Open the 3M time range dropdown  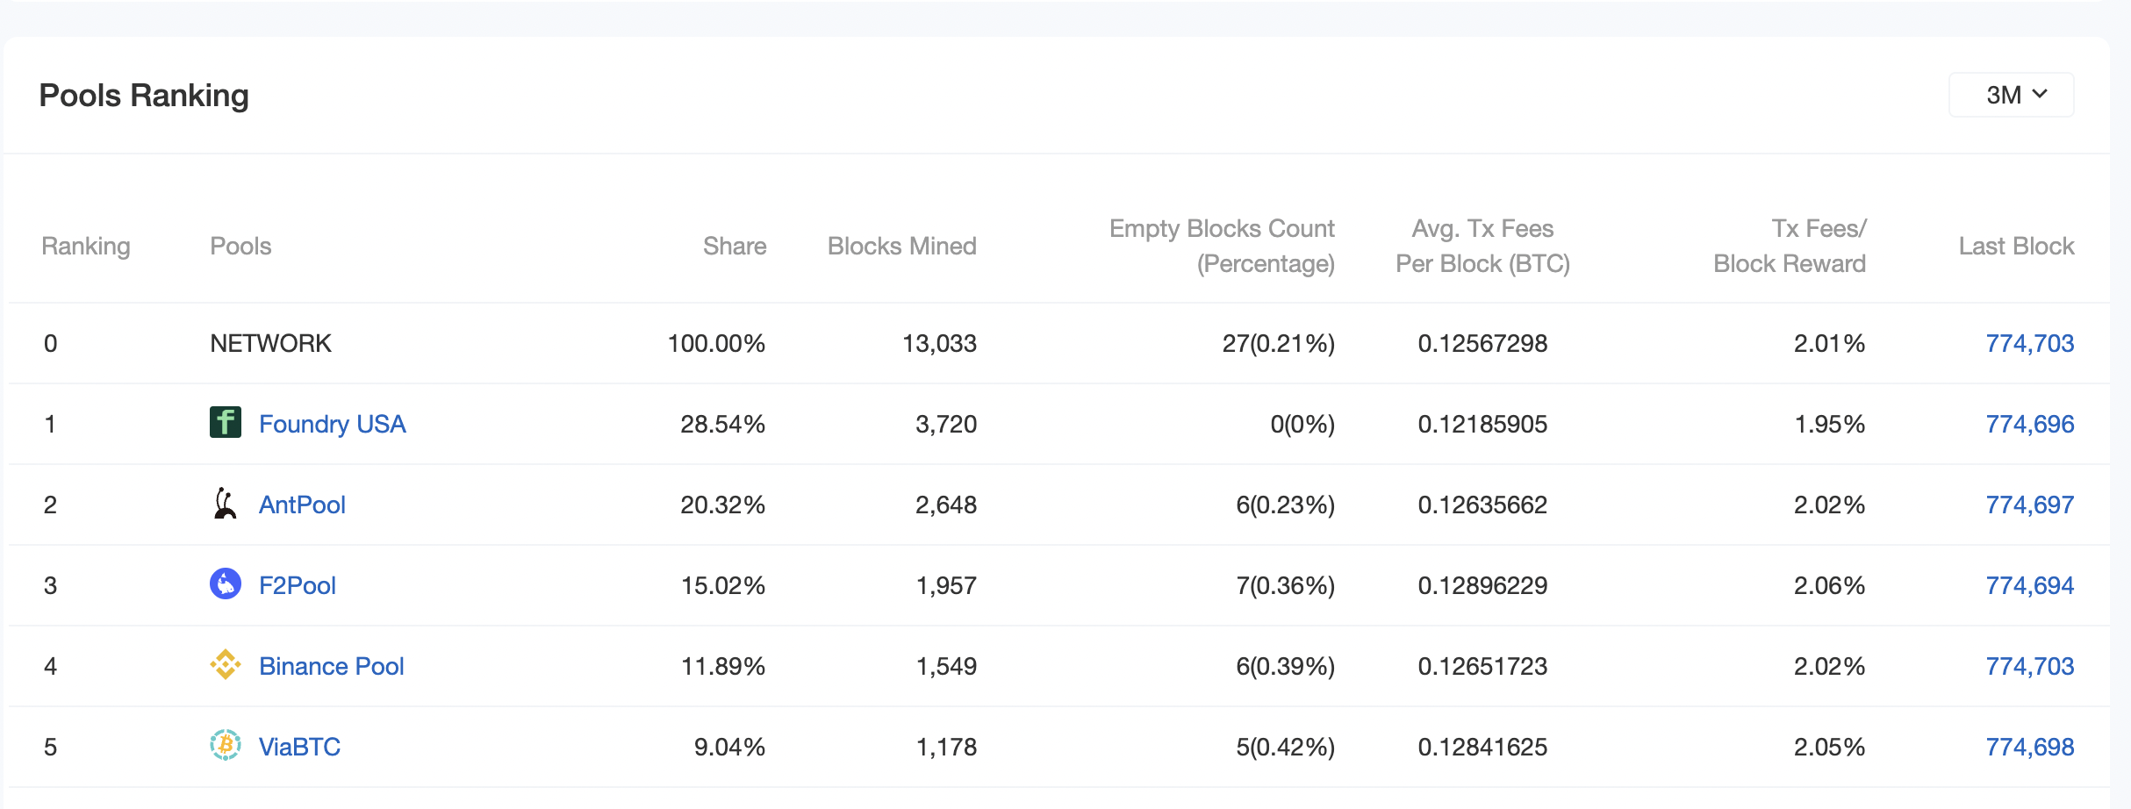(2011, 95)
